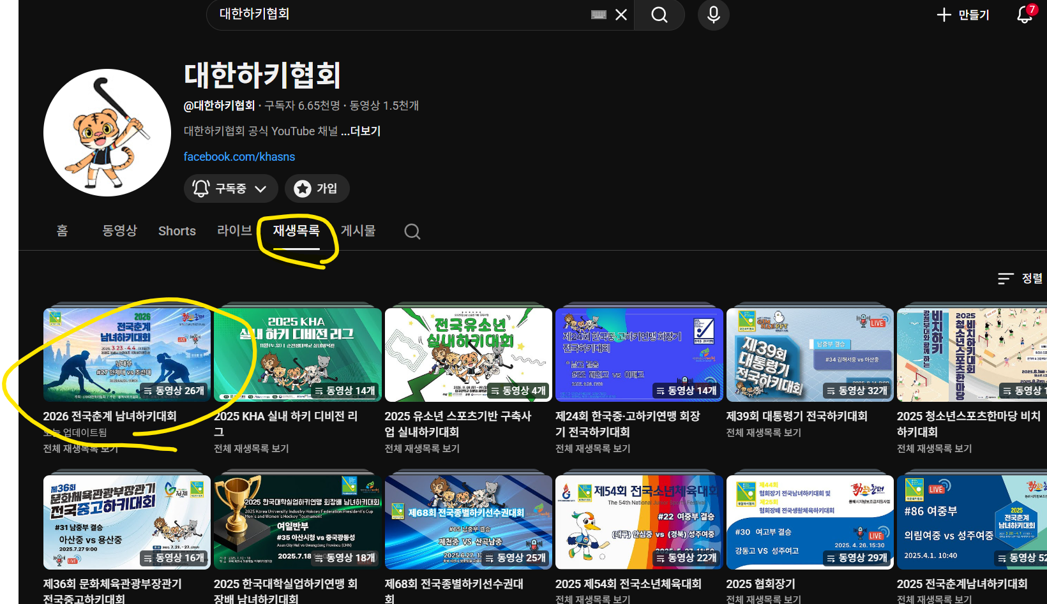Screen dimensions: 1047x604
Task: Open the 라이브 tab
Action: pyautogui.click(x=234, y=231)
